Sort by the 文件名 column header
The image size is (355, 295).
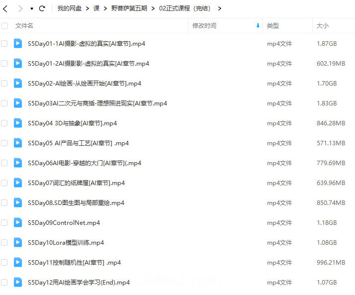click(x=24, y=25)
